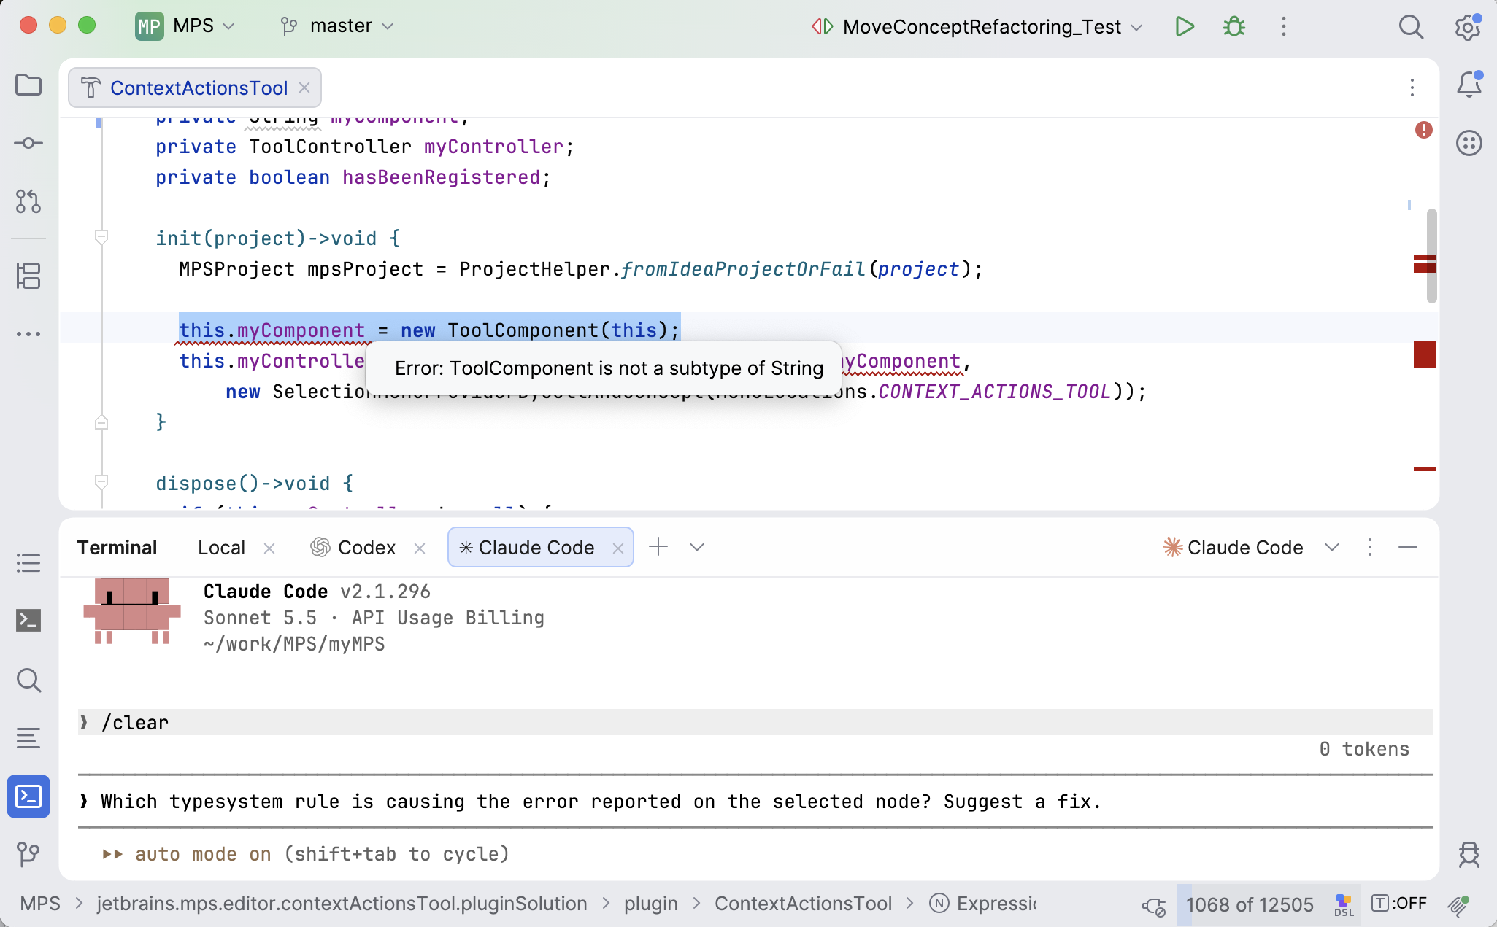
Task: Jump to the large red error stripe marker
Action: click(1425, 354)
